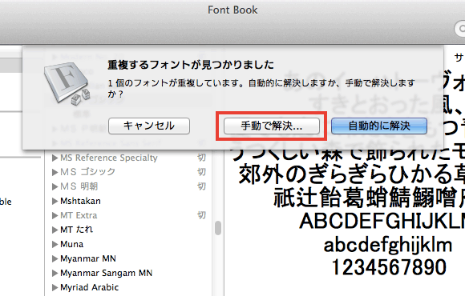The width and height of the screenshot is (465, 296).
Task: Expand the Myanmar Sangam MN font family
Action: [x=55, y=274]
